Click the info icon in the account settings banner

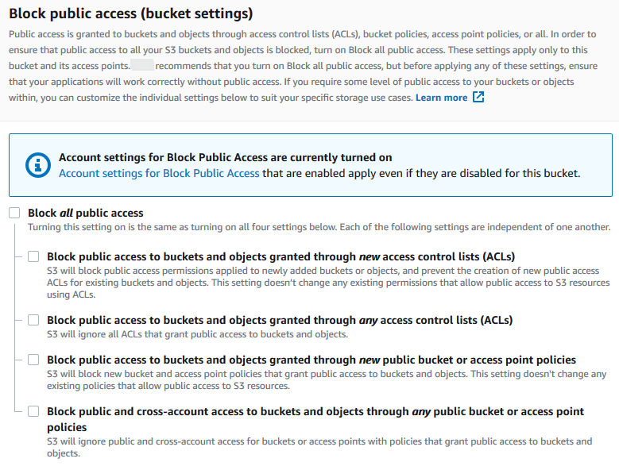pyautogui.click(x=37, y=165)
